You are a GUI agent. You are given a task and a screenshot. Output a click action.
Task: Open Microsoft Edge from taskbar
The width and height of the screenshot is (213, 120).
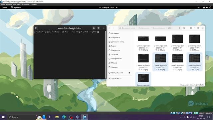[64, 117]
